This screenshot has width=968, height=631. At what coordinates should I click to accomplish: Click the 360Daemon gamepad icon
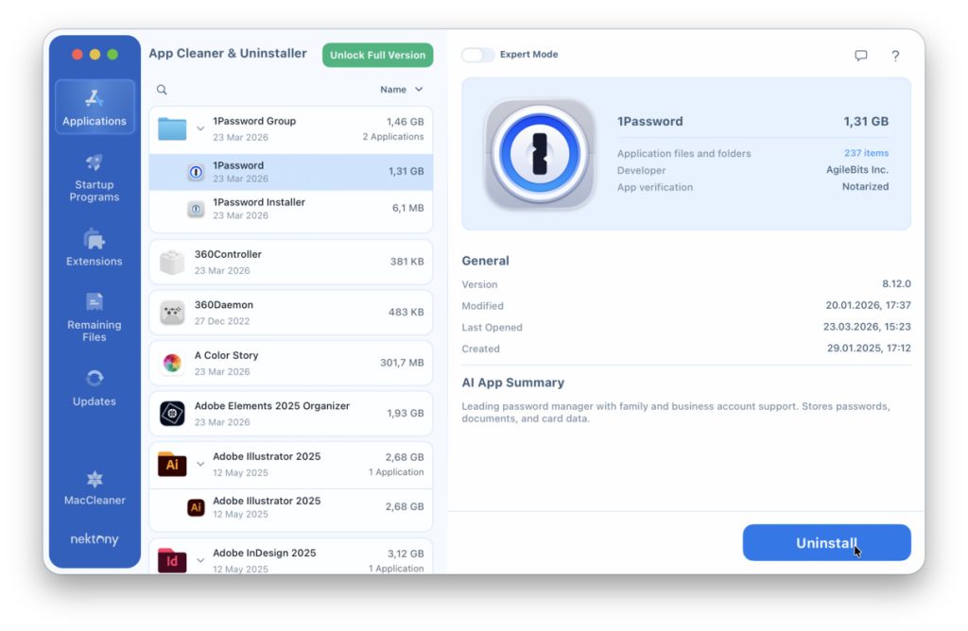point(172,313)
